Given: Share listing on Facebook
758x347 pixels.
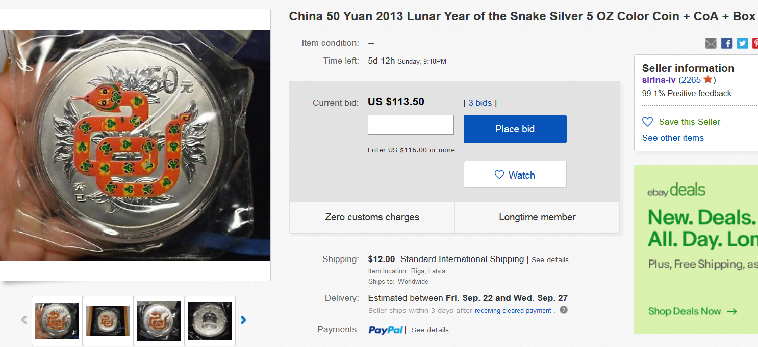Looking at the screenshot, I should [x=727, y=43].
